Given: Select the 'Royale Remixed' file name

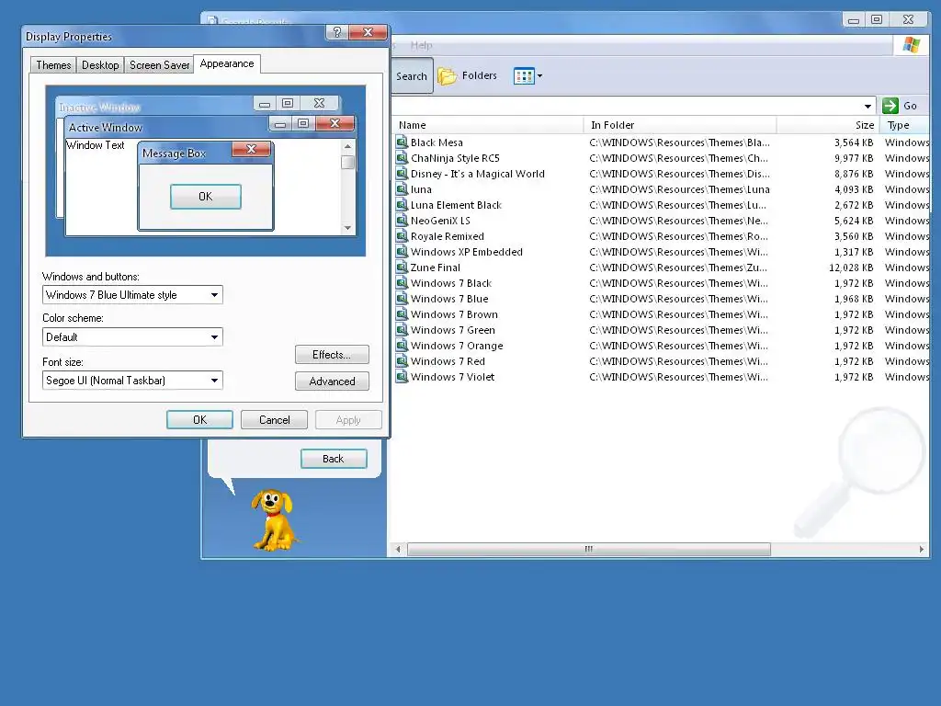Looking at the screenshot, I should [x=448, y=236].
